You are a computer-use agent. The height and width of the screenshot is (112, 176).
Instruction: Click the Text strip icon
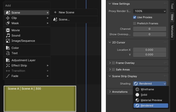coord(8,53)
